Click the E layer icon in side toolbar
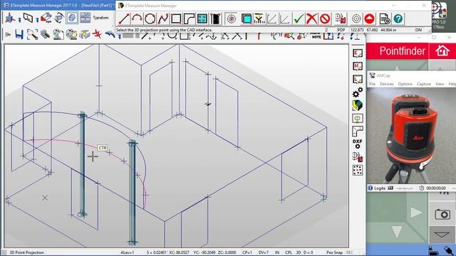 tap(358, 53)
